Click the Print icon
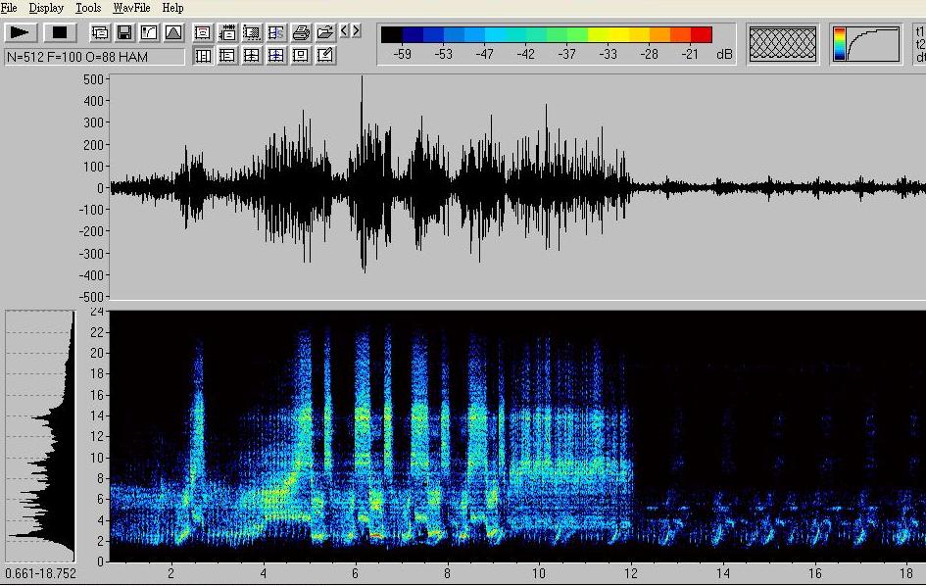The height and width of the screenshot is (586, 926). [x=301, y=32]
